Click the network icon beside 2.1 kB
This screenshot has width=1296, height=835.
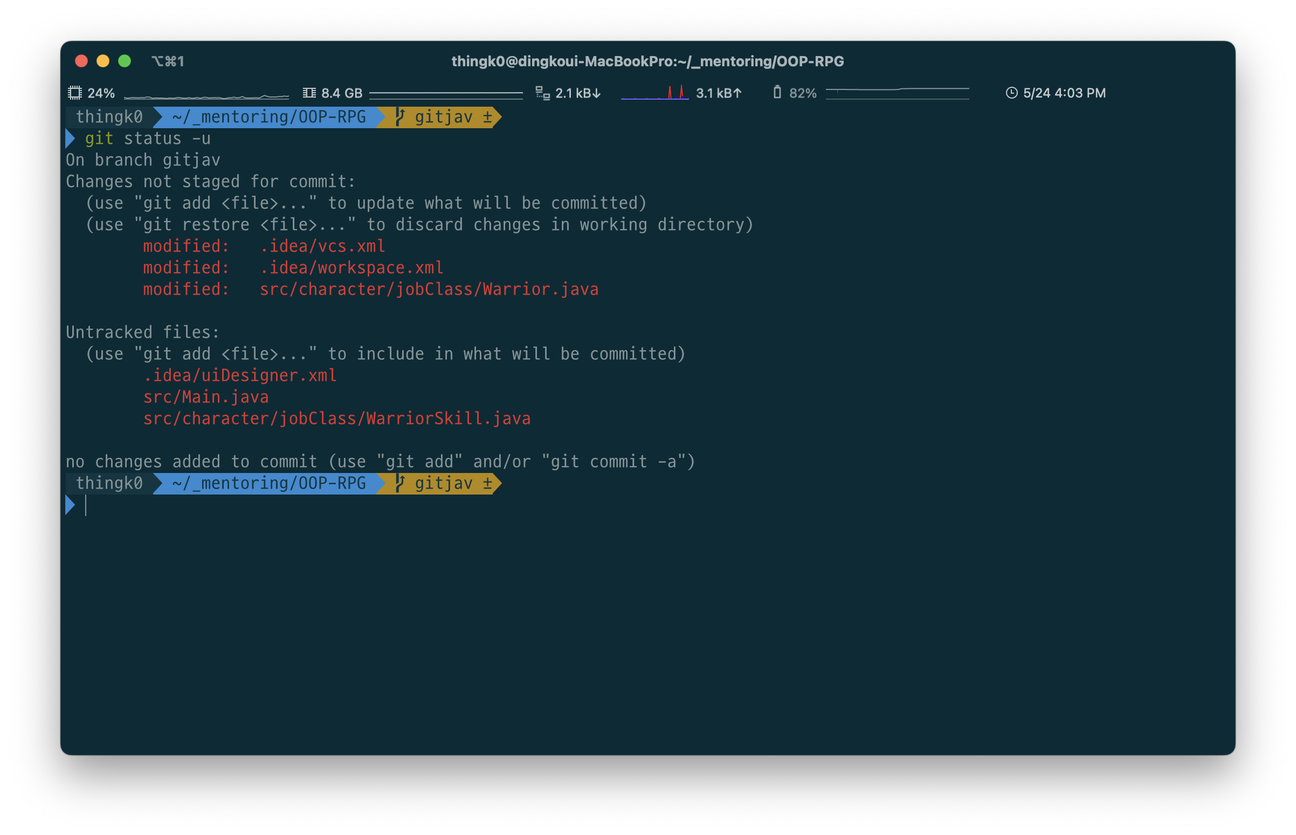click(x=542, y=93)
